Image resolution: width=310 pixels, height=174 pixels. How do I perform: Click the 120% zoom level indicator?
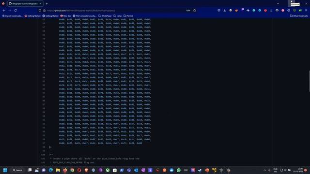pyautogui.click(x=188, y=11)
